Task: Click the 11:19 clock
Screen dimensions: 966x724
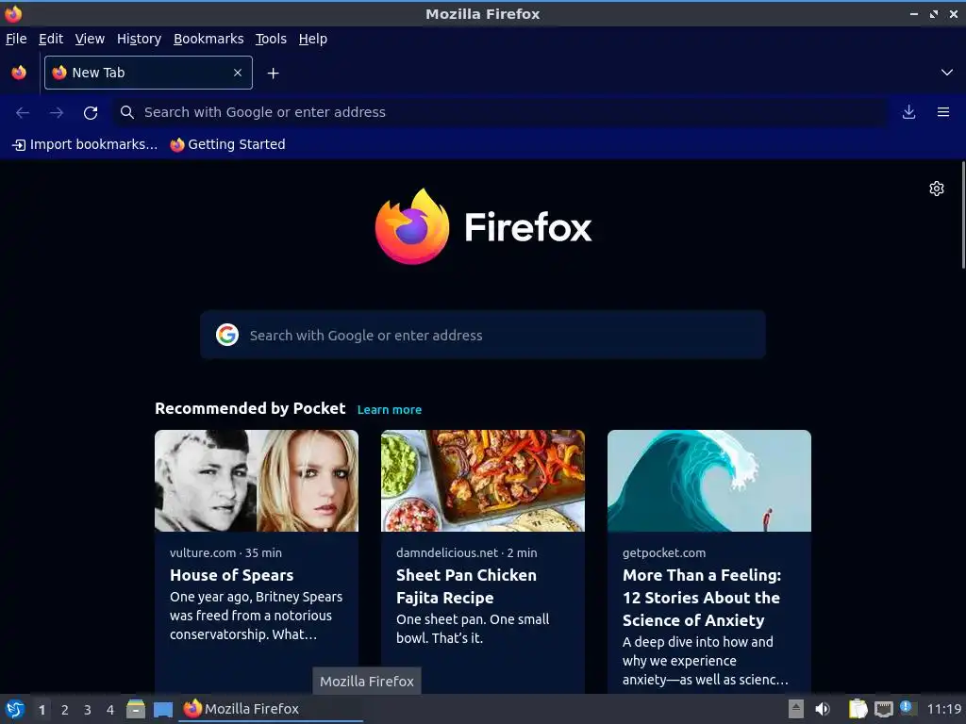Action: click(x=944, y=709)
